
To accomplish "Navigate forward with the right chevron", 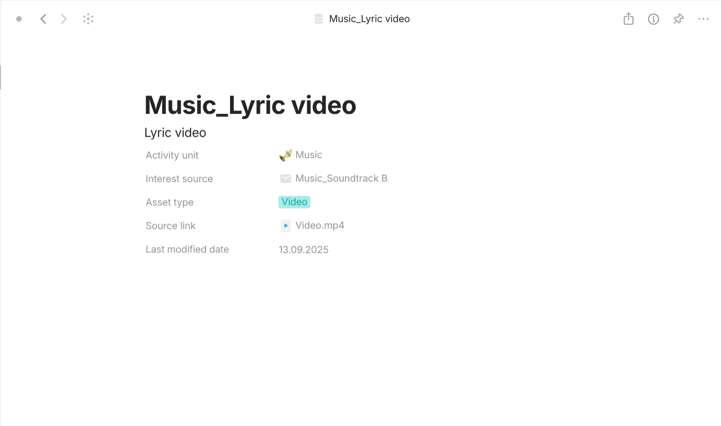I will pos(63,19).
